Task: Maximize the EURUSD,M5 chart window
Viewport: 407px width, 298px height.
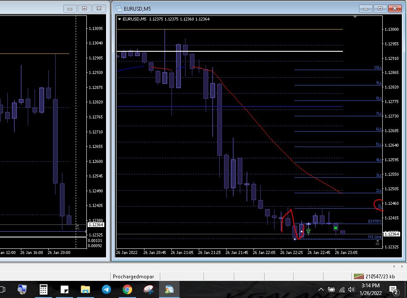Action: pos(380,9)
